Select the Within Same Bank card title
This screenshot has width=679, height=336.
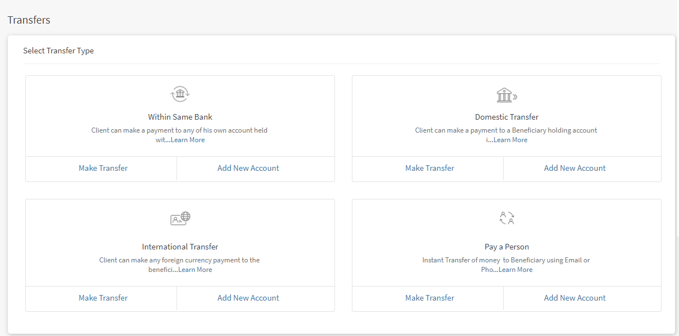(x=180, y=117)
